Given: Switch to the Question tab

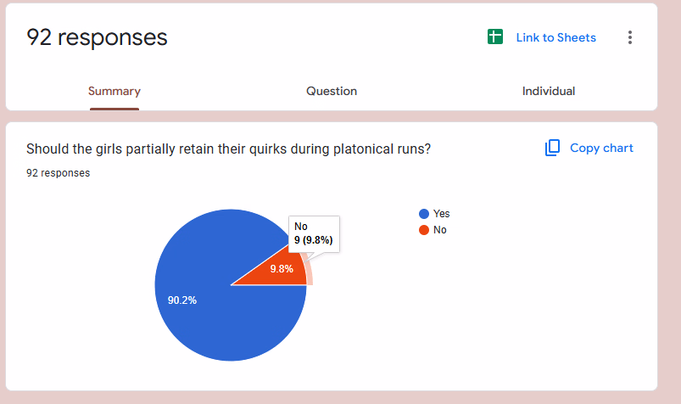Looking at the screenshot, I should [x=332, y=91].
